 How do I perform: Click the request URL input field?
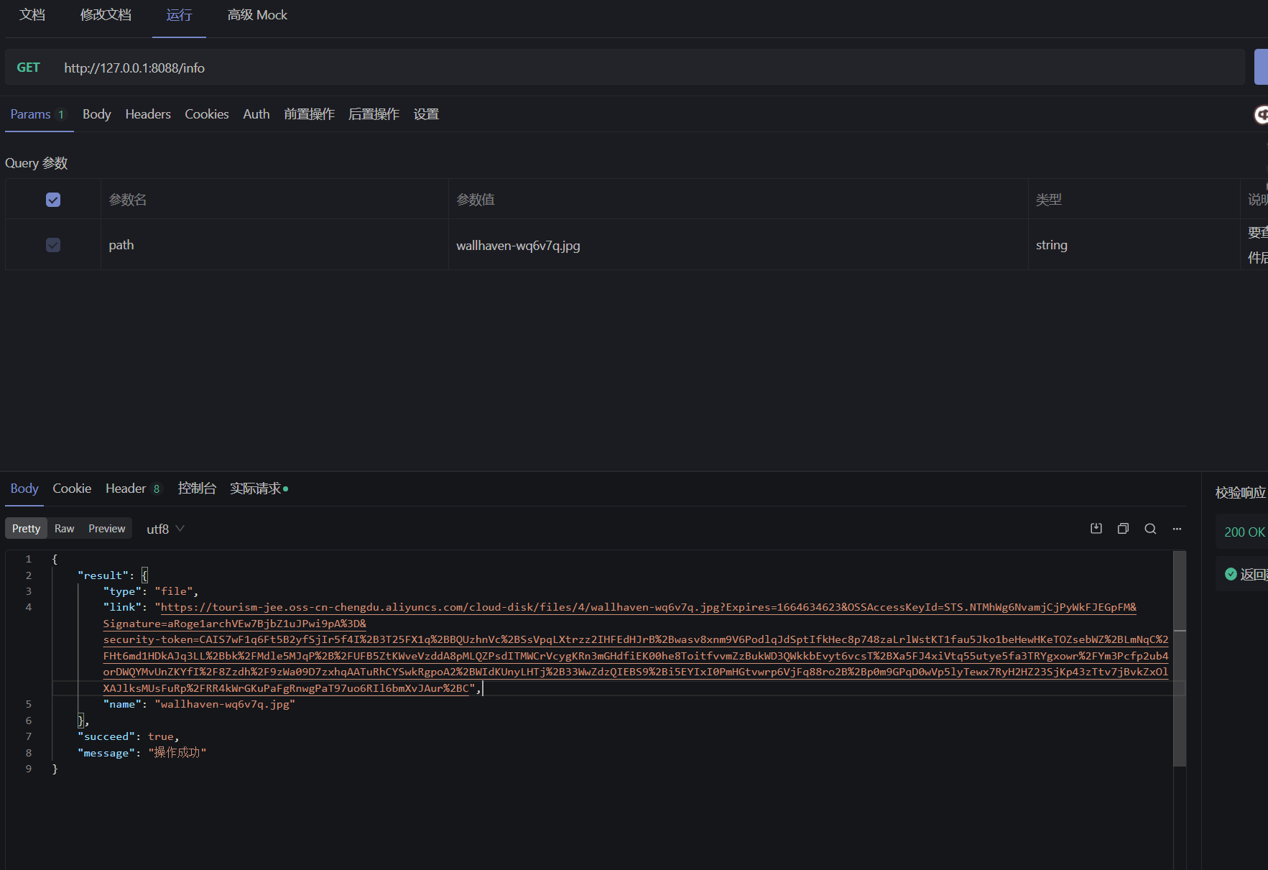[359, 67]
